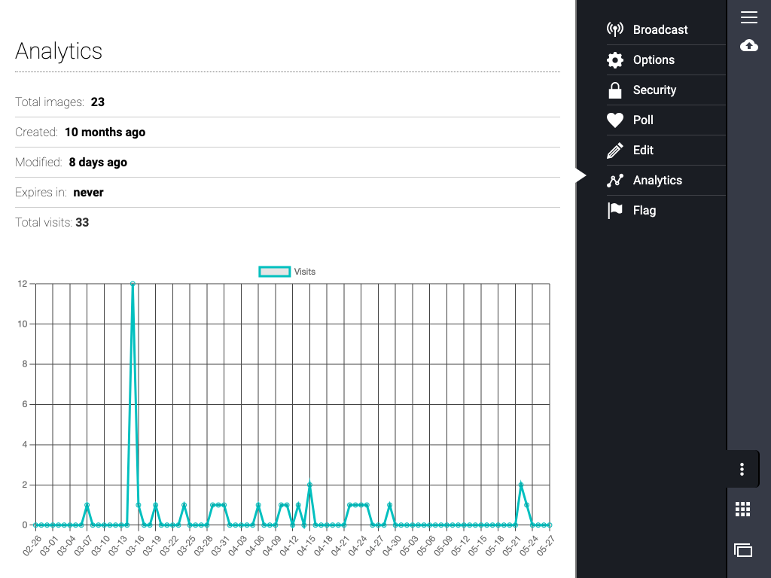This screenshot has width=771, height=578.
Task: Click the "8 days ago" modified value
Action: (98, 163)
